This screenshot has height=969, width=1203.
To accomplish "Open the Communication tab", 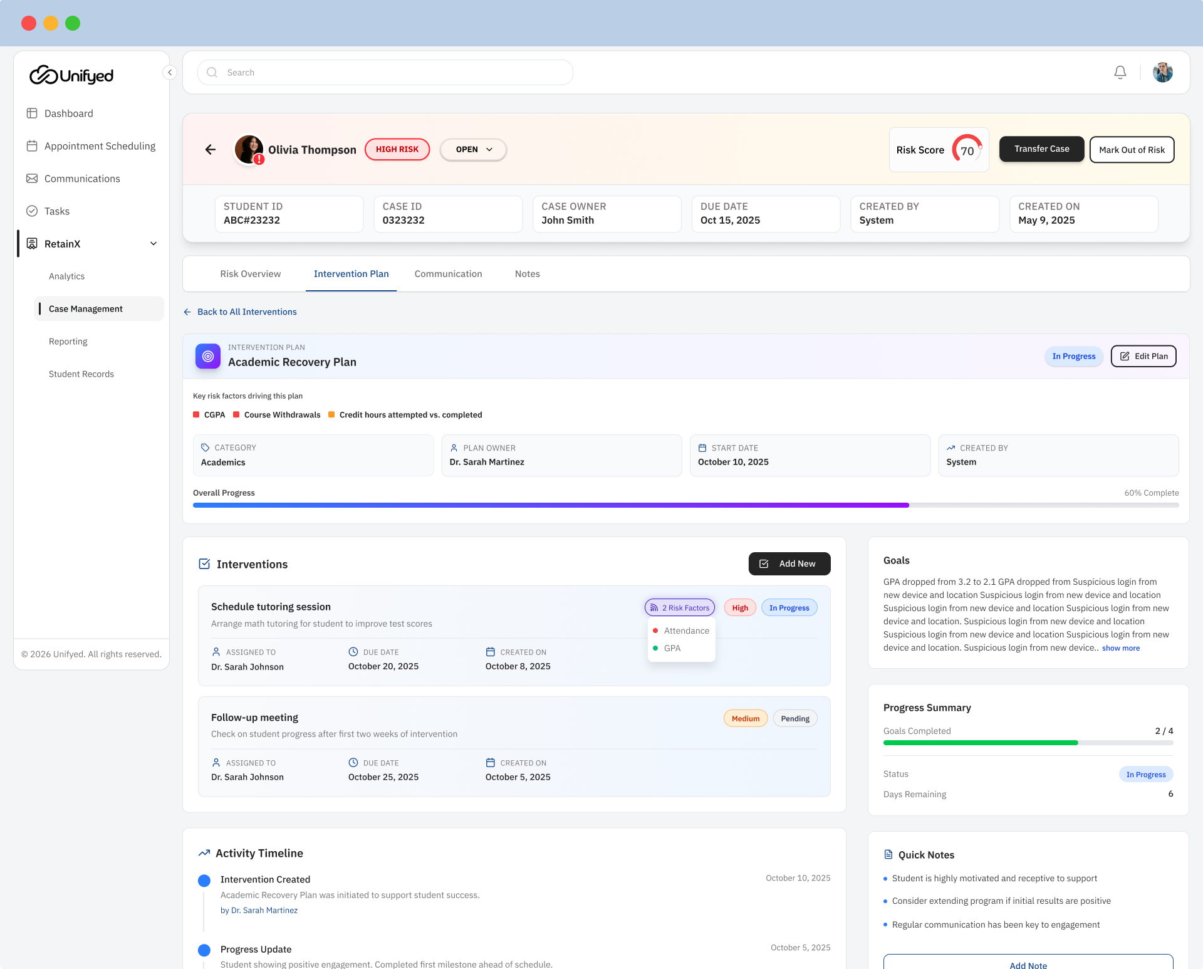I will tap(449, 274).
